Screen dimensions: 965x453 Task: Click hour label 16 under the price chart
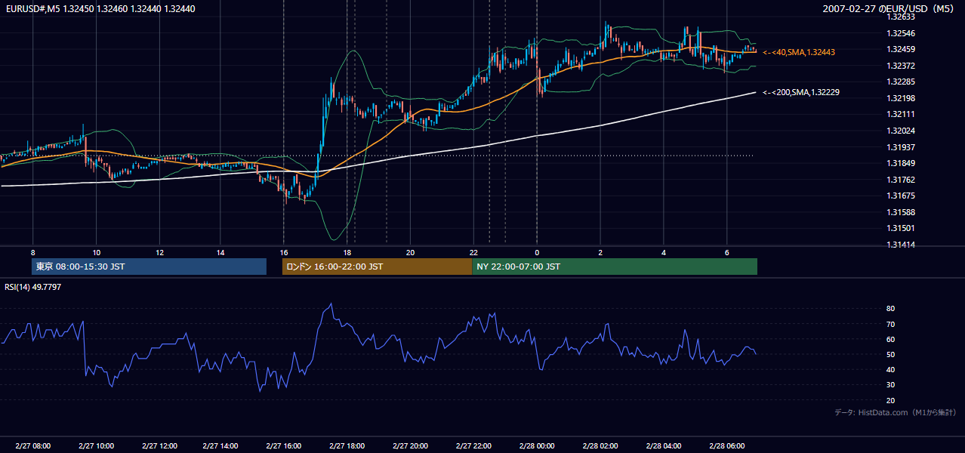click(284, 252)
